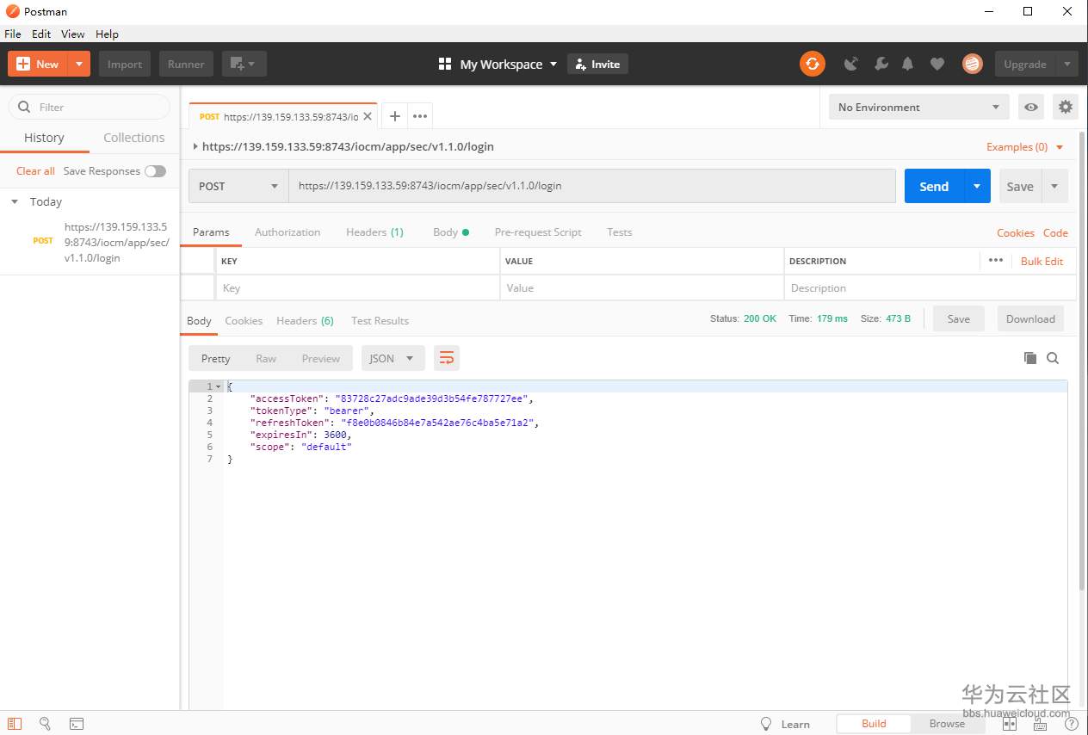The width and height of the screenshot is (1088, 735).
Task: Open the JSON format dropdown
Action: tap(393, 359)
